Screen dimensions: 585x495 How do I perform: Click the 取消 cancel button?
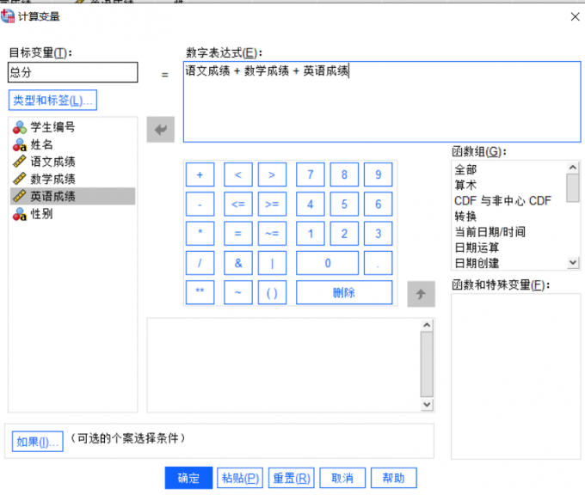342,478
